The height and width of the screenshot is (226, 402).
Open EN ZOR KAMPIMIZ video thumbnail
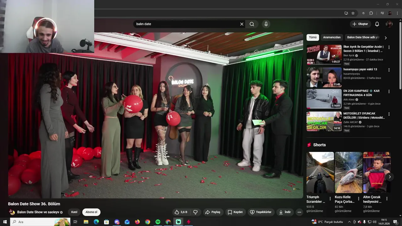[324, 99]
